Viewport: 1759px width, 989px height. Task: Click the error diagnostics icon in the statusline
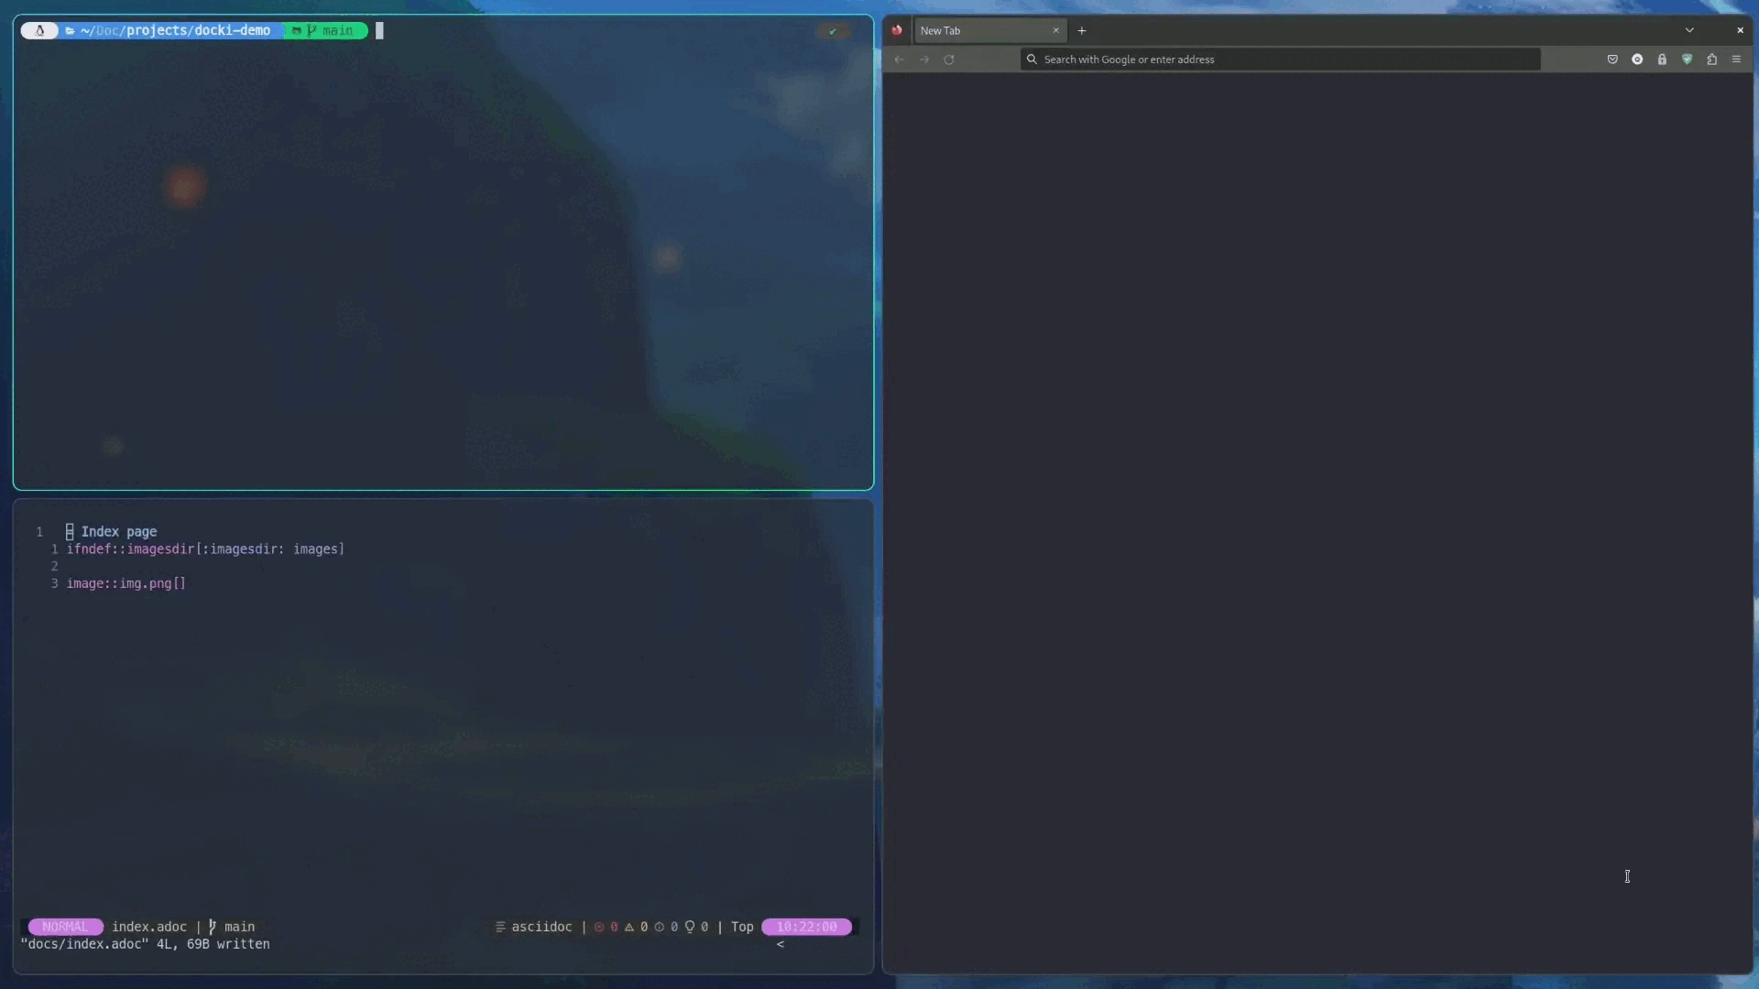(x=600, y=927)
